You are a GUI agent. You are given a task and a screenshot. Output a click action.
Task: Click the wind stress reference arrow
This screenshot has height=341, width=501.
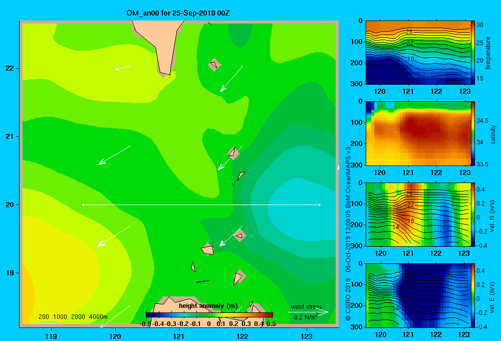pos(308,312)
